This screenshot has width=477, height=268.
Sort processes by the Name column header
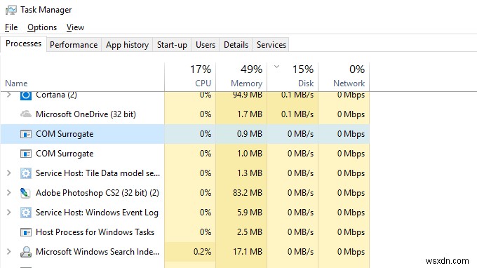pos(82,76)
